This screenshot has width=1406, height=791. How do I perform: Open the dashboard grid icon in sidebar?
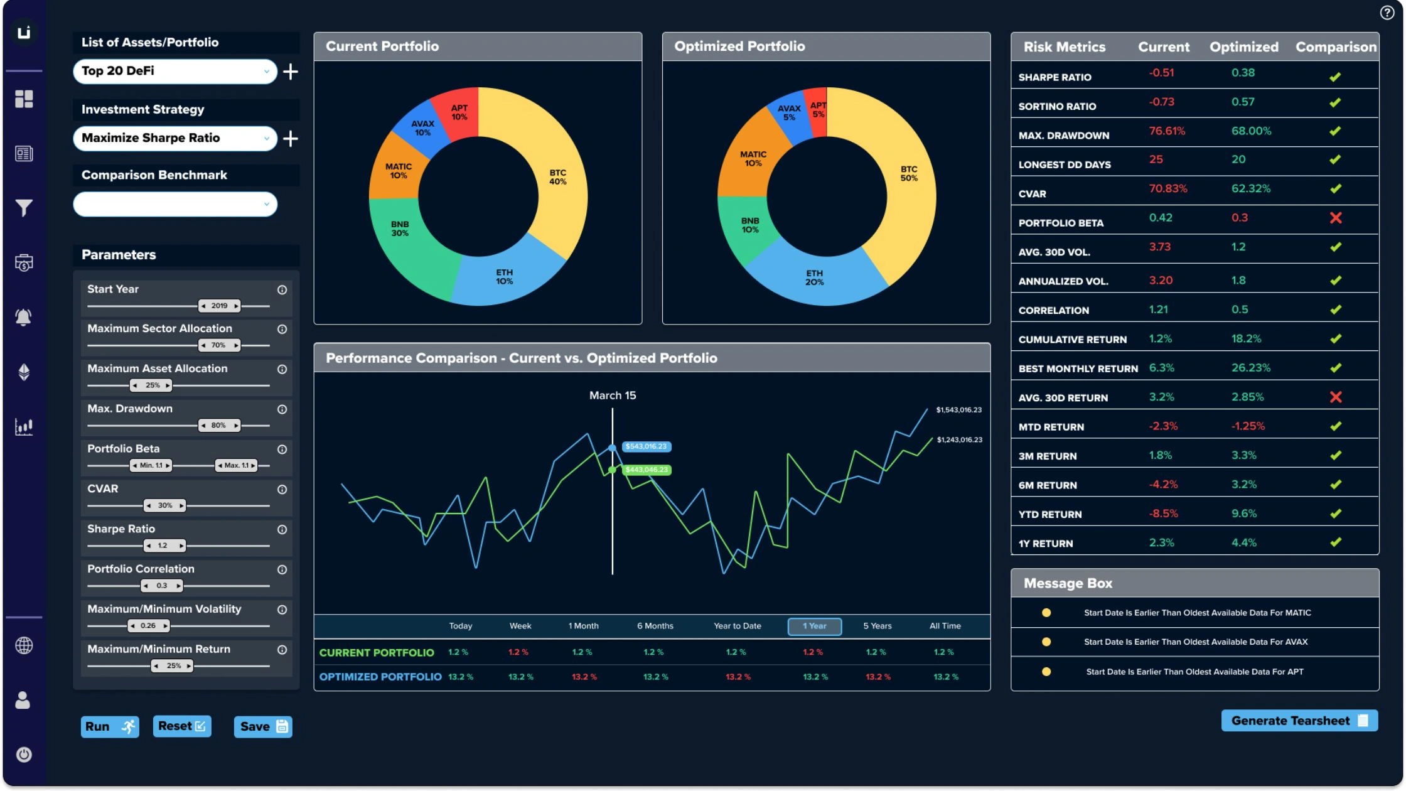tap(24, 99)
